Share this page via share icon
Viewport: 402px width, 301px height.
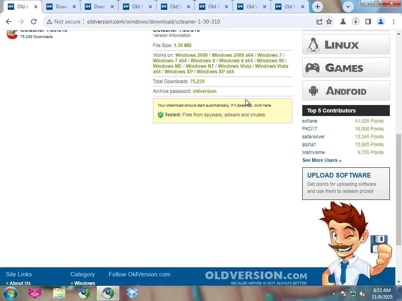click(x=319, y=22)
